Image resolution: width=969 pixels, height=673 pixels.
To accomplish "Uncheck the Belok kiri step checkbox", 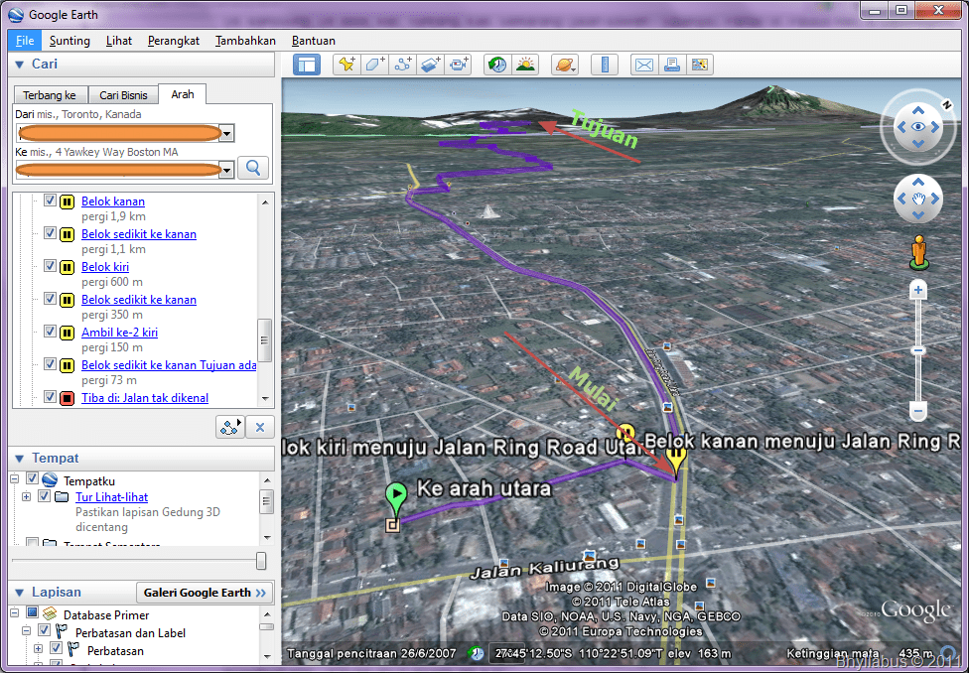I will point(50,266).
